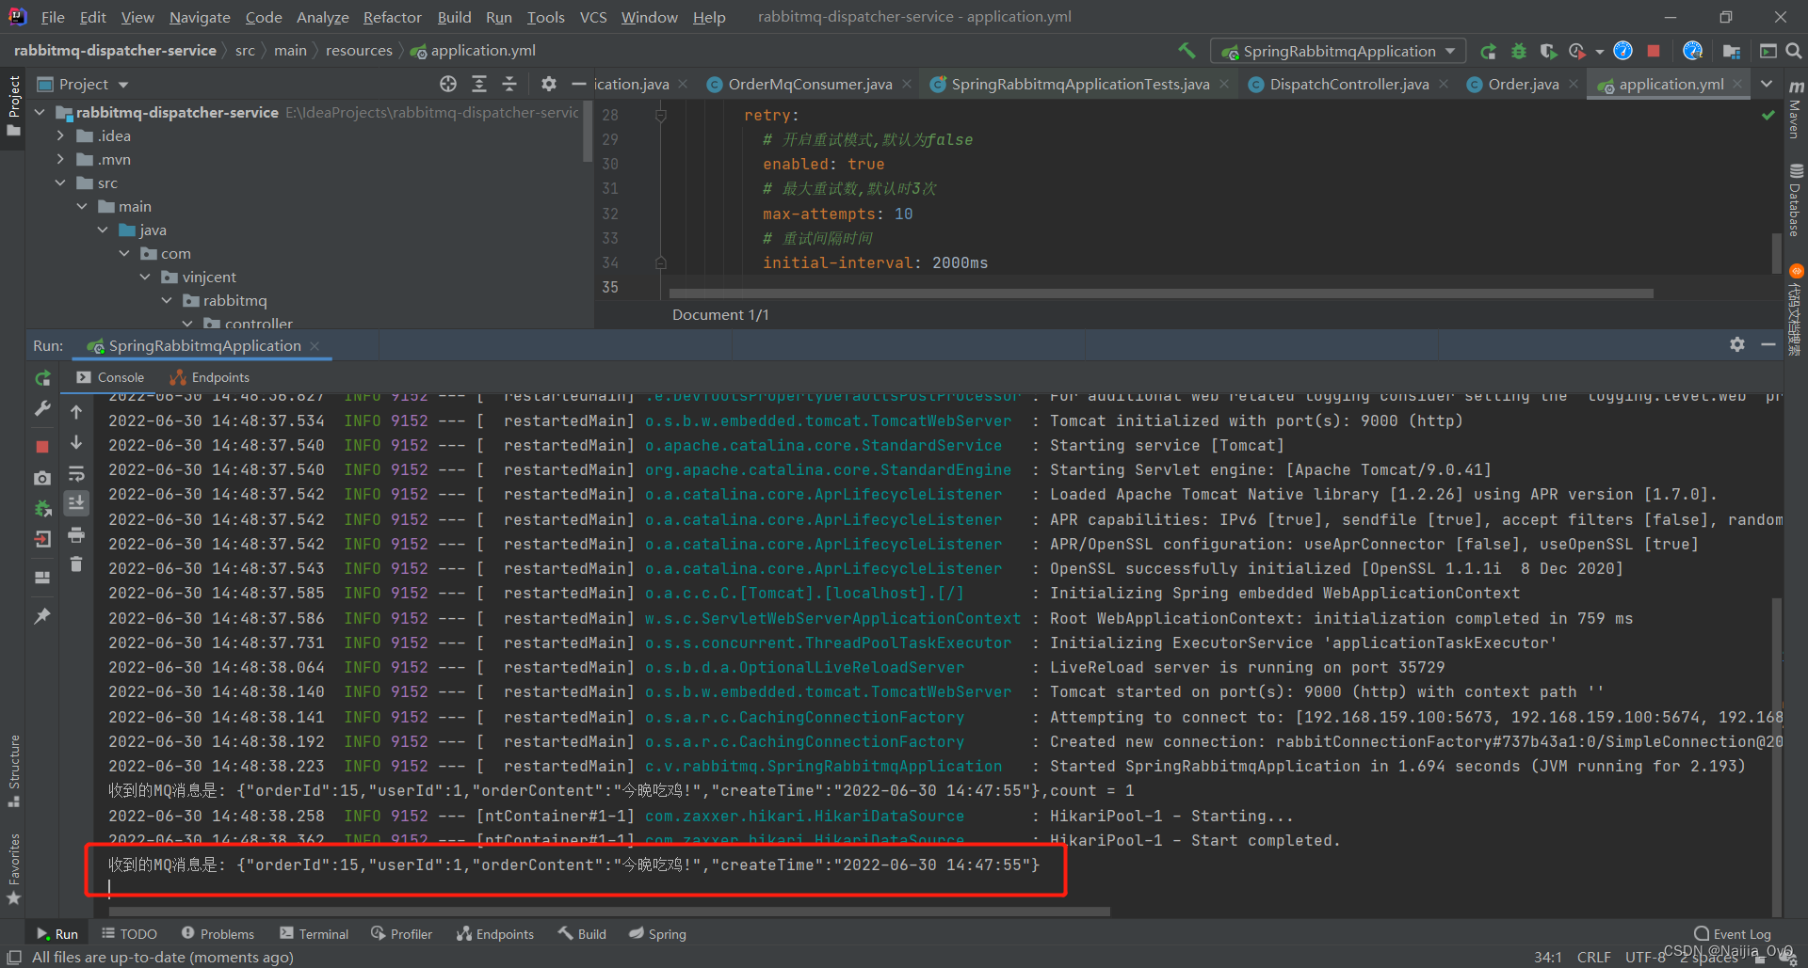Collapse the main folder in the tree
This screenshot has width=1808, height=968.
82,206
